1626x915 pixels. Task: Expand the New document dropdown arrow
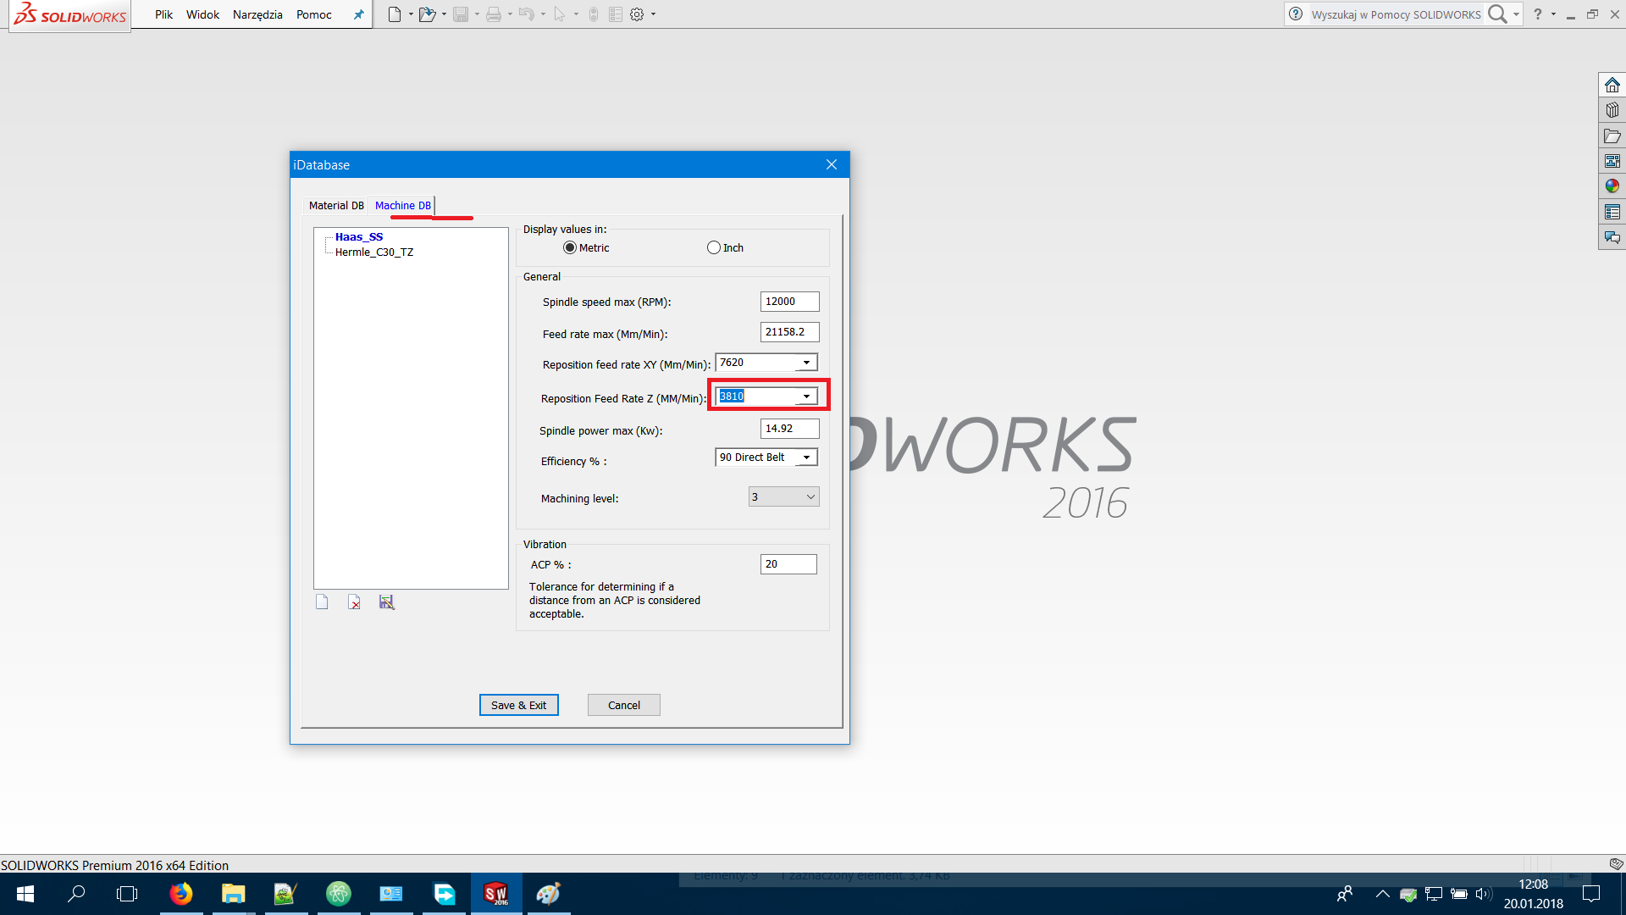[411, 14]
